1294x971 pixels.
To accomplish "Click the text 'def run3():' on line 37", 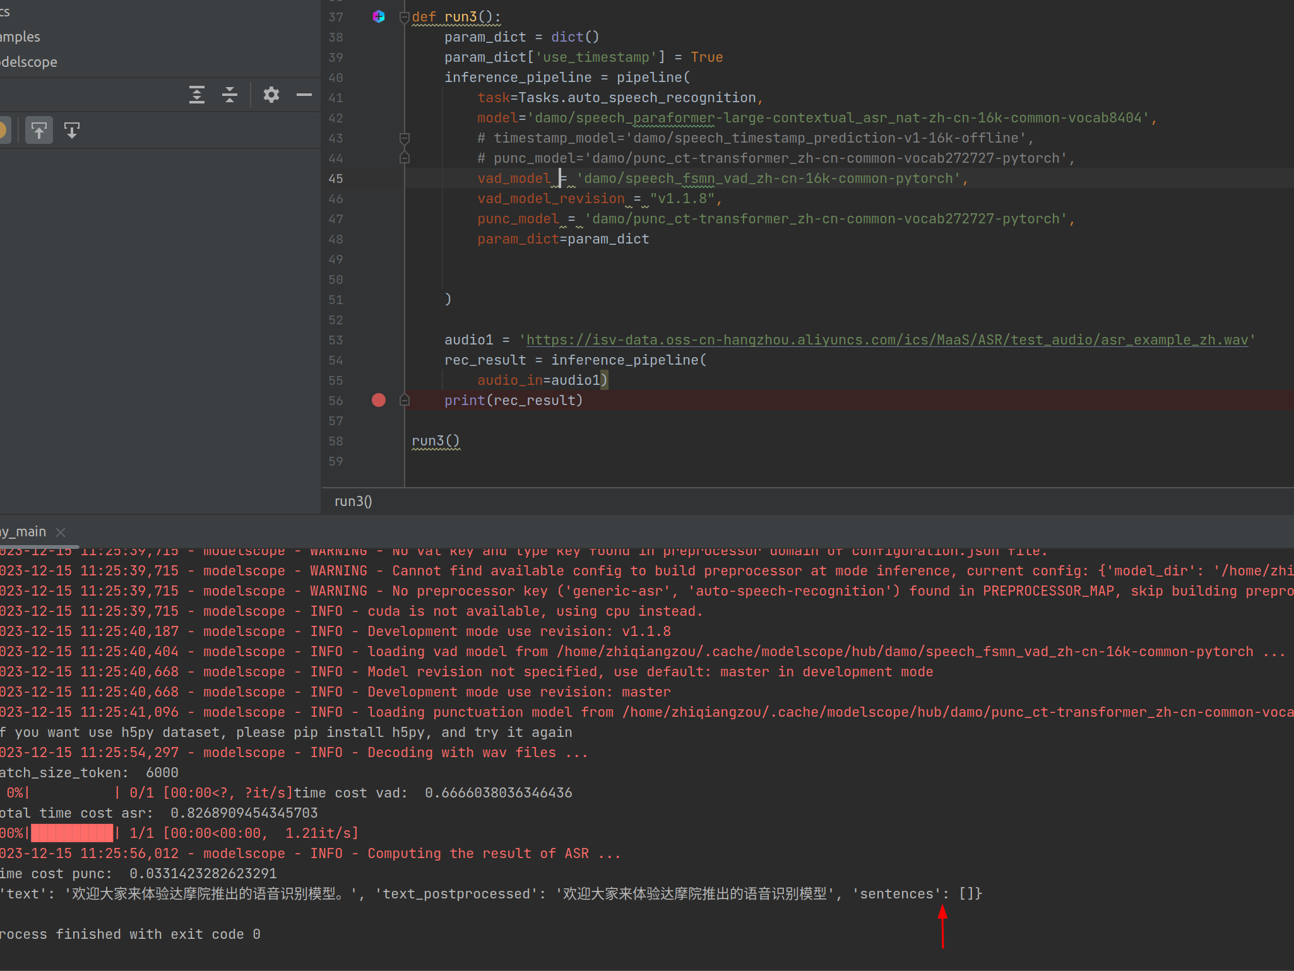I will [x=456, y=17].
